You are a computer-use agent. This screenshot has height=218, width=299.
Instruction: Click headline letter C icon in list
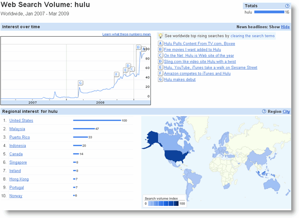[160, 55]
